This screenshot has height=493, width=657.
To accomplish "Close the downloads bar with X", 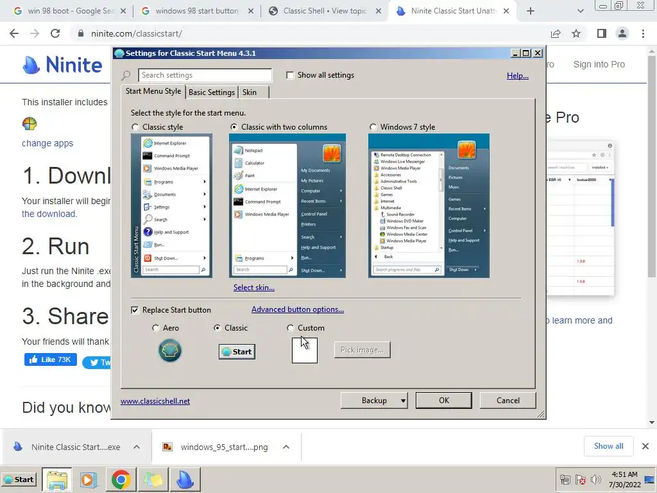I will pyautogui.click(x=645, y=446).
